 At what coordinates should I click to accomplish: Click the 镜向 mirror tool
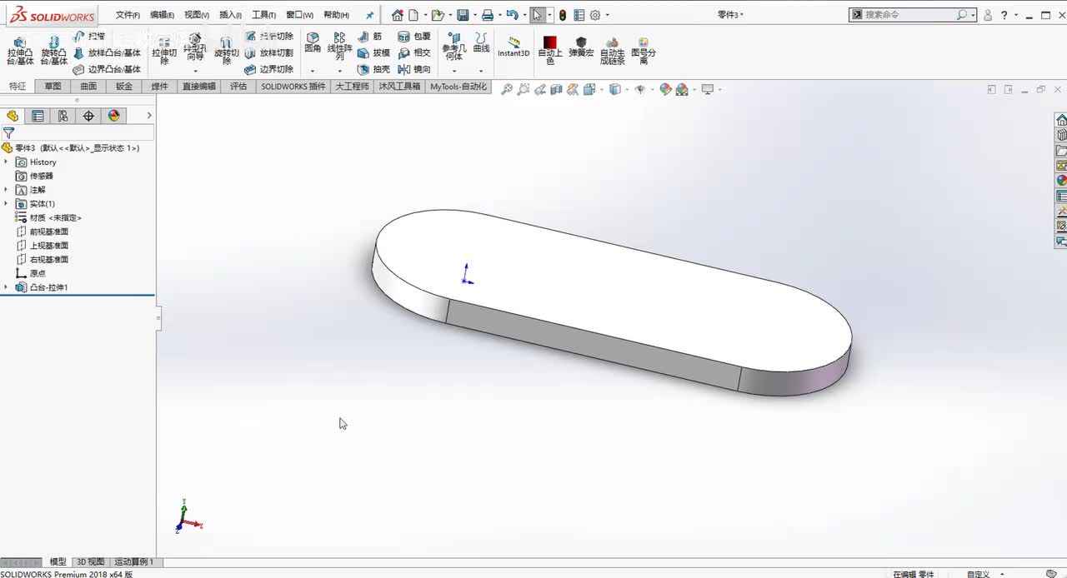414,70
